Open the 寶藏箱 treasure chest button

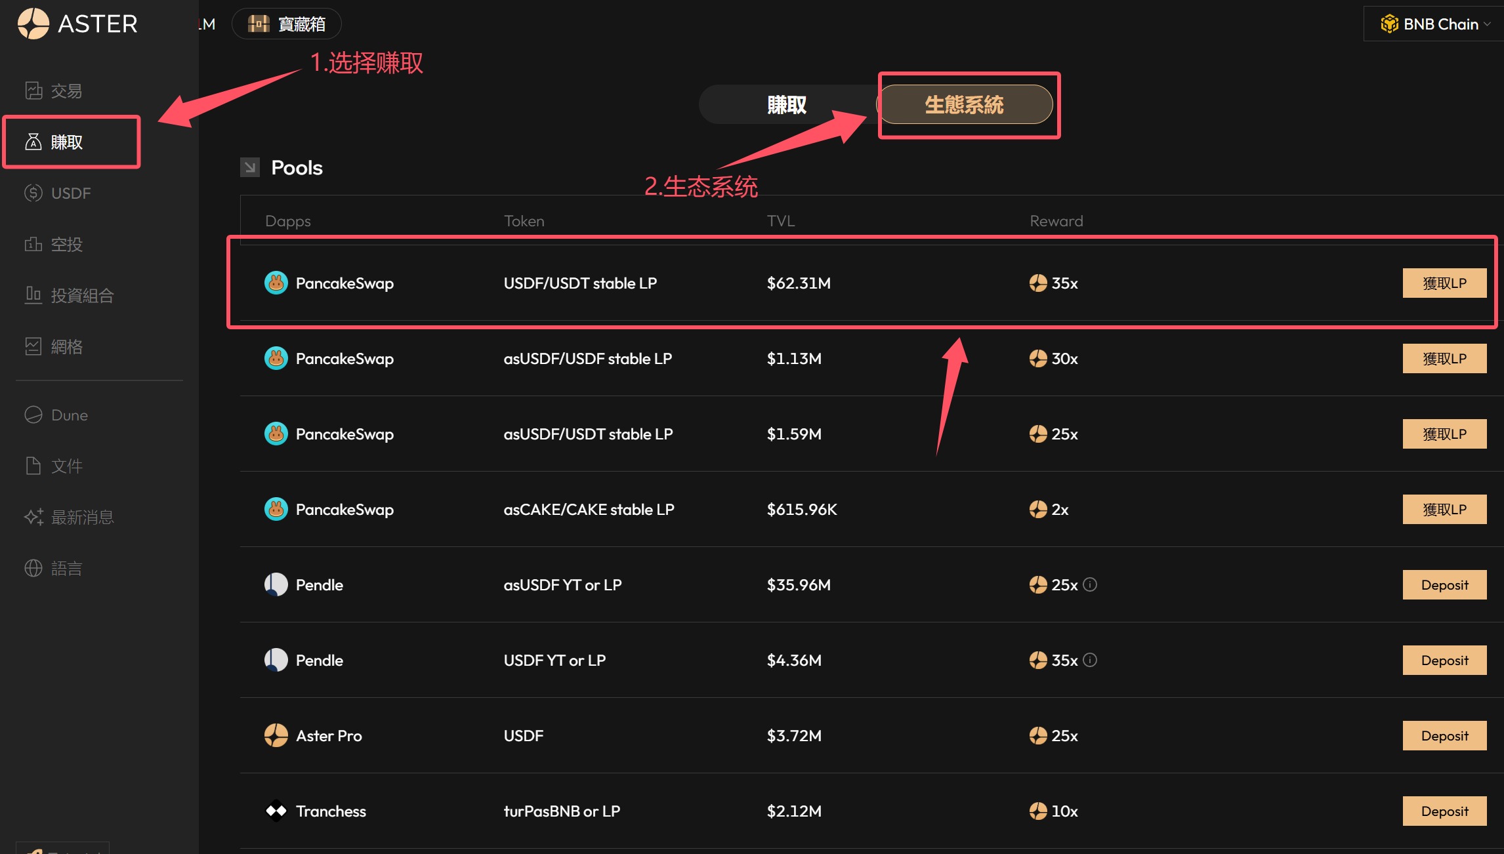[287, 24]
